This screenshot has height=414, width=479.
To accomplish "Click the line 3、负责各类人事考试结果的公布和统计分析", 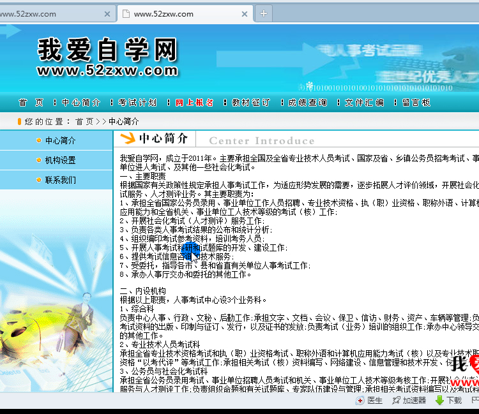I will pyautogui.click(x=196, y=230).
